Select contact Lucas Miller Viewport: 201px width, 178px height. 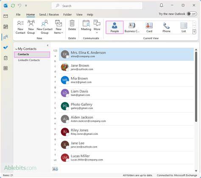[126, 158]
